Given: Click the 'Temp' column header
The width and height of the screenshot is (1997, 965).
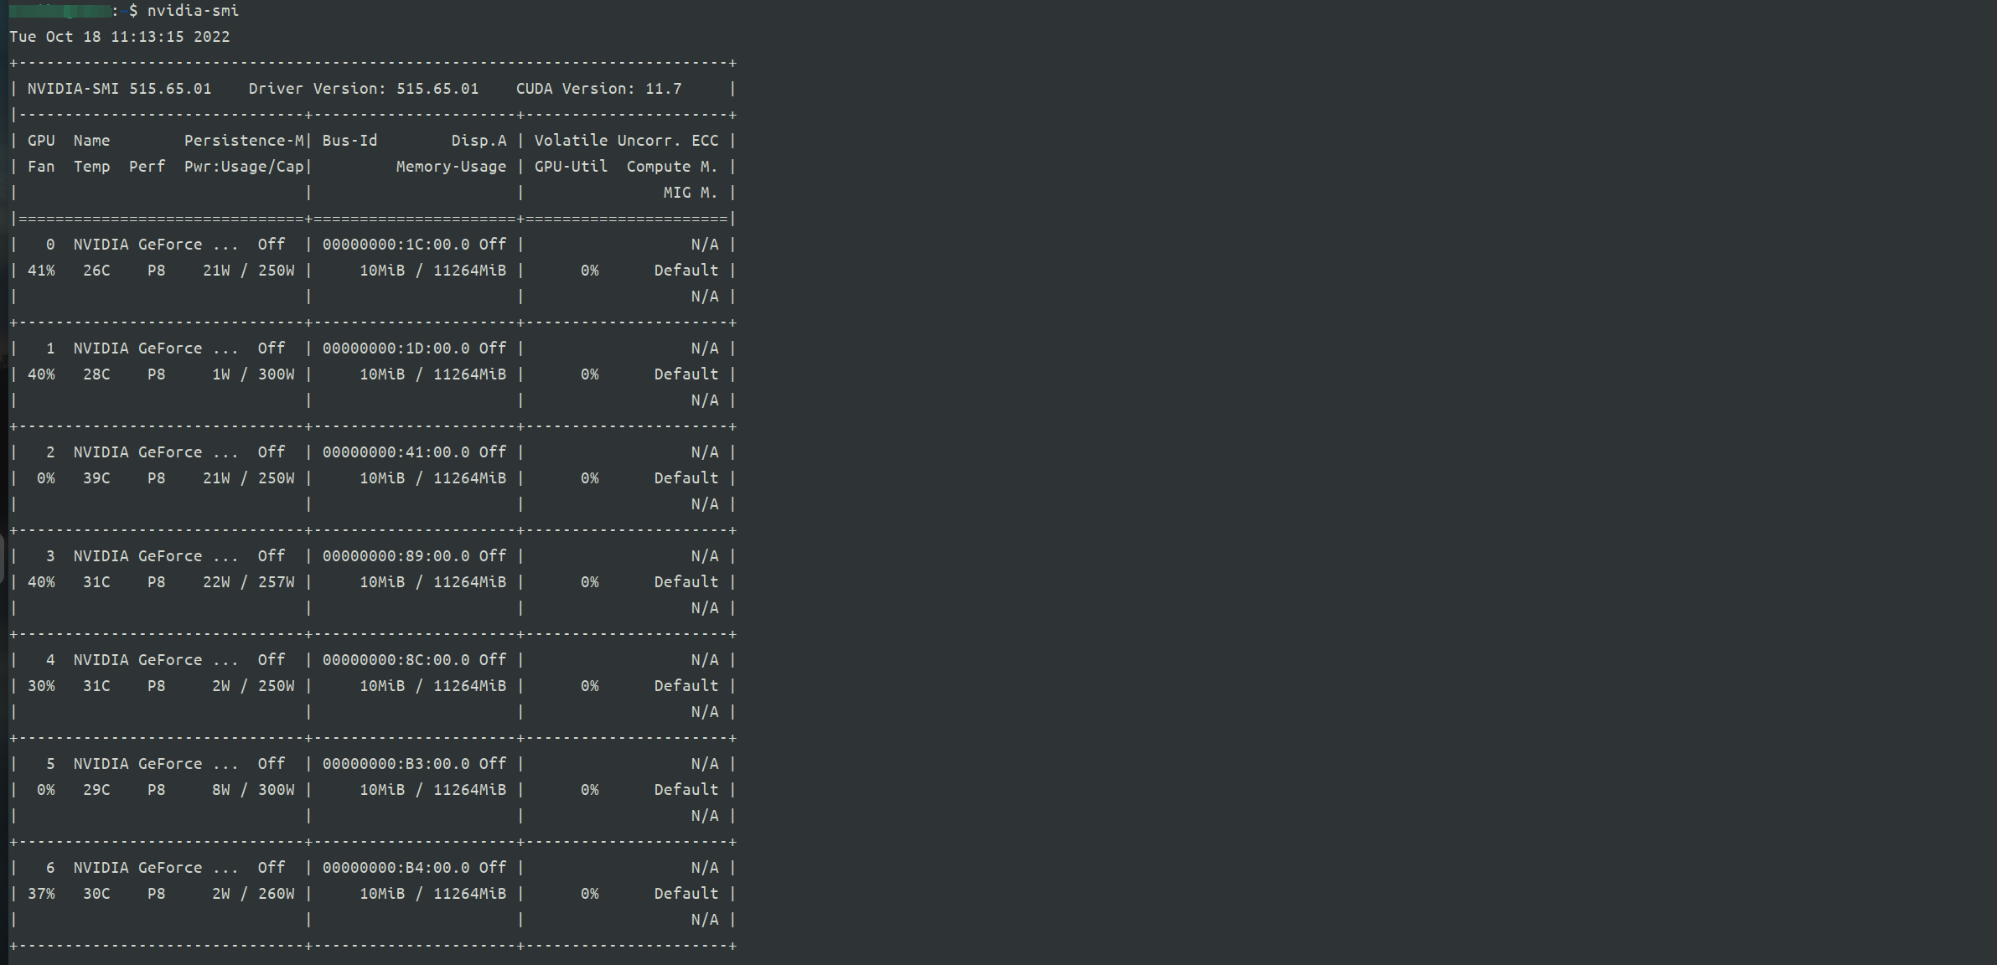Looking at the screenshot, I should pos(92,167).
